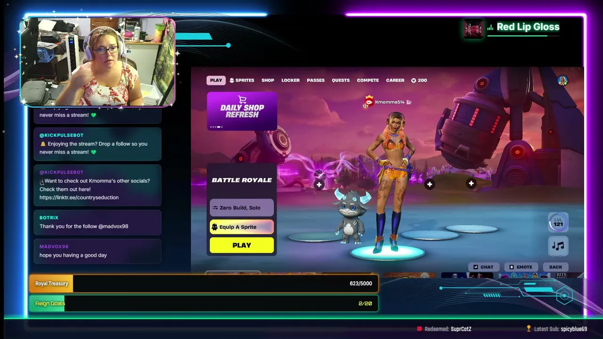The height and width of the screenshot is (339, 603).
Task: Click the outermost plus slot near the robot
Action: click(x=471, y=184)
